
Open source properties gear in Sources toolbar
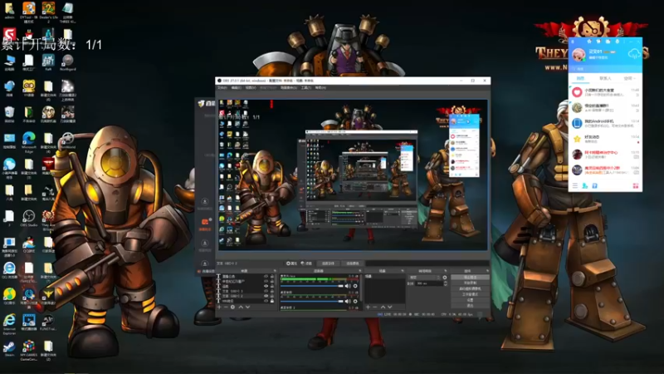click(233, 307)
